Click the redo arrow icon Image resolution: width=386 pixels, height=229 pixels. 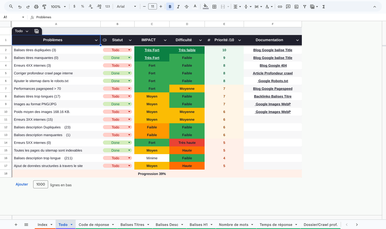28,7
